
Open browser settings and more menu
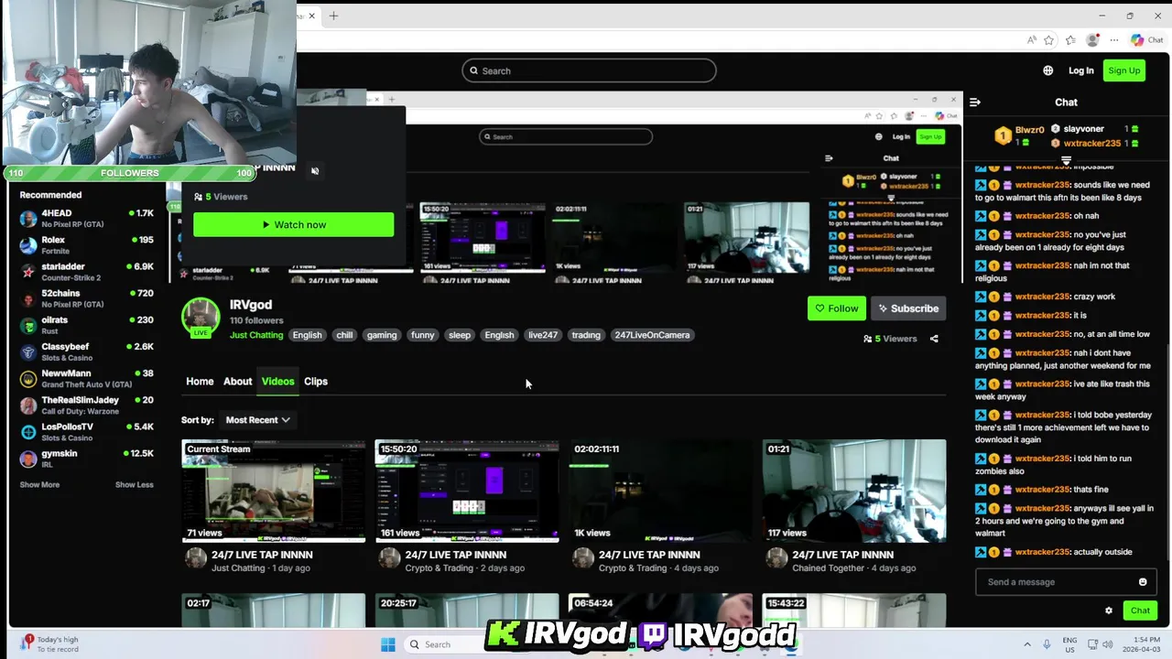tap(1113, 40)
